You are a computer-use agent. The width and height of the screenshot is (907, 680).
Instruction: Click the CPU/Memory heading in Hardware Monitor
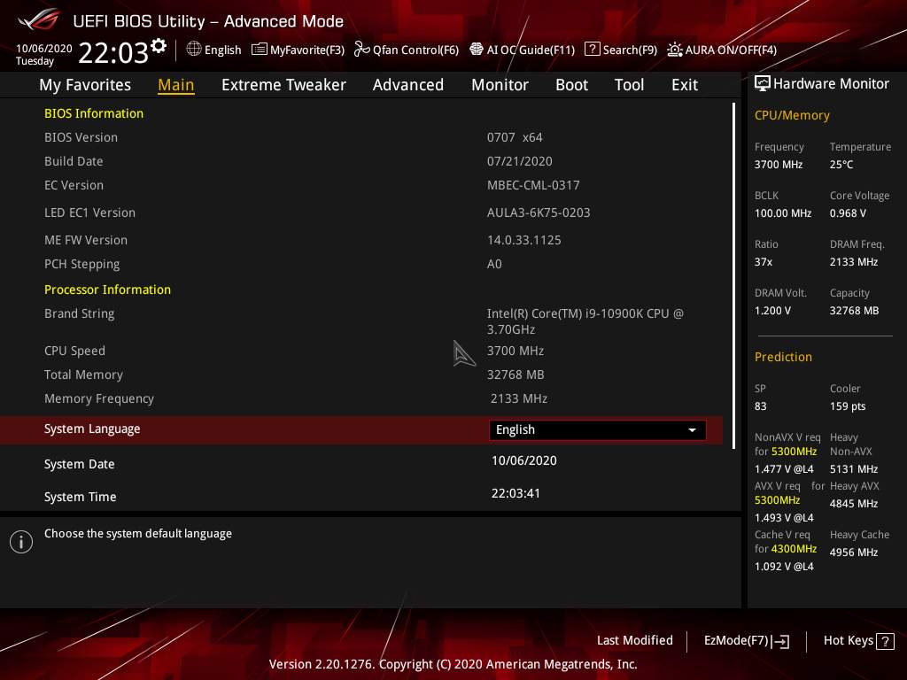coord(792,116)
